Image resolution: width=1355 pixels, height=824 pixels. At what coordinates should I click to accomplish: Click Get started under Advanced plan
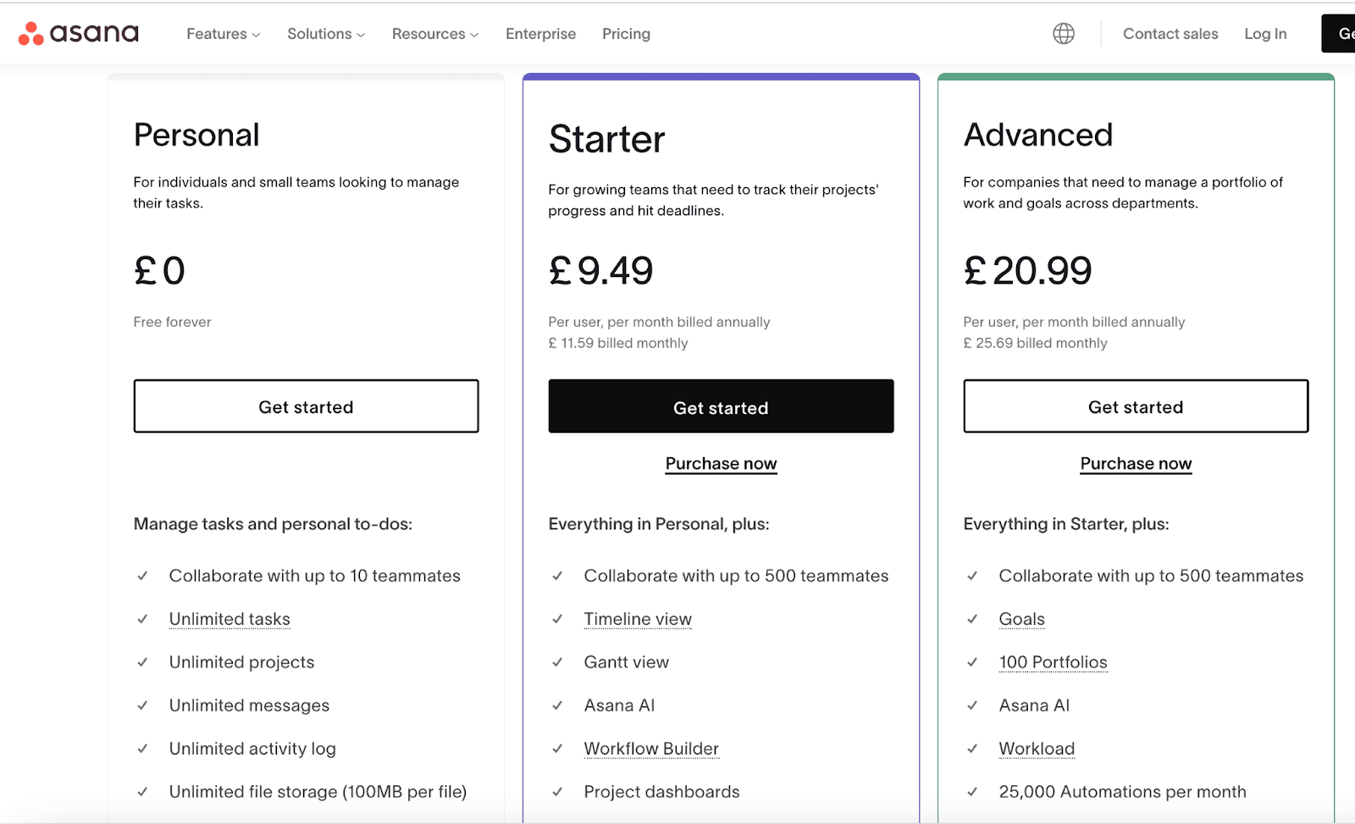pos(1136,406)
